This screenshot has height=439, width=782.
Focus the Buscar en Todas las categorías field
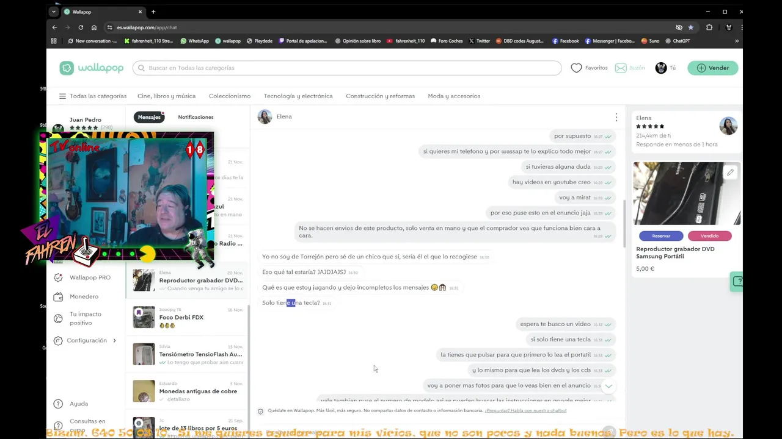(x=347, y=68)
